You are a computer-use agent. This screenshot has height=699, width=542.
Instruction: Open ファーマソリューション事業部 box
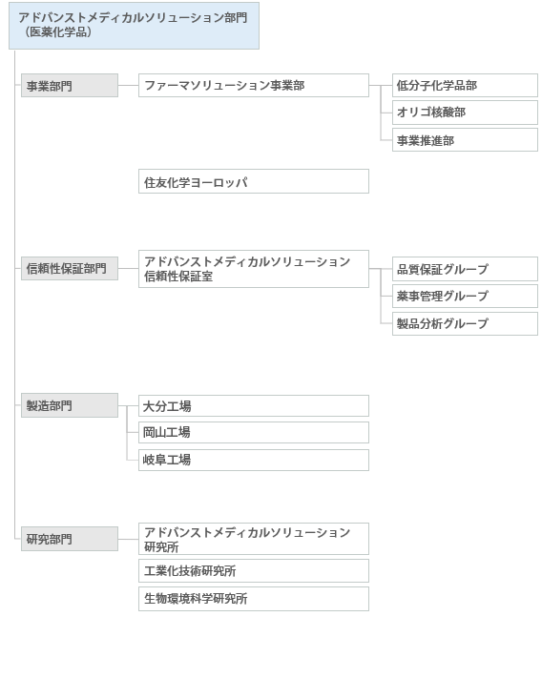pos(254,86)
